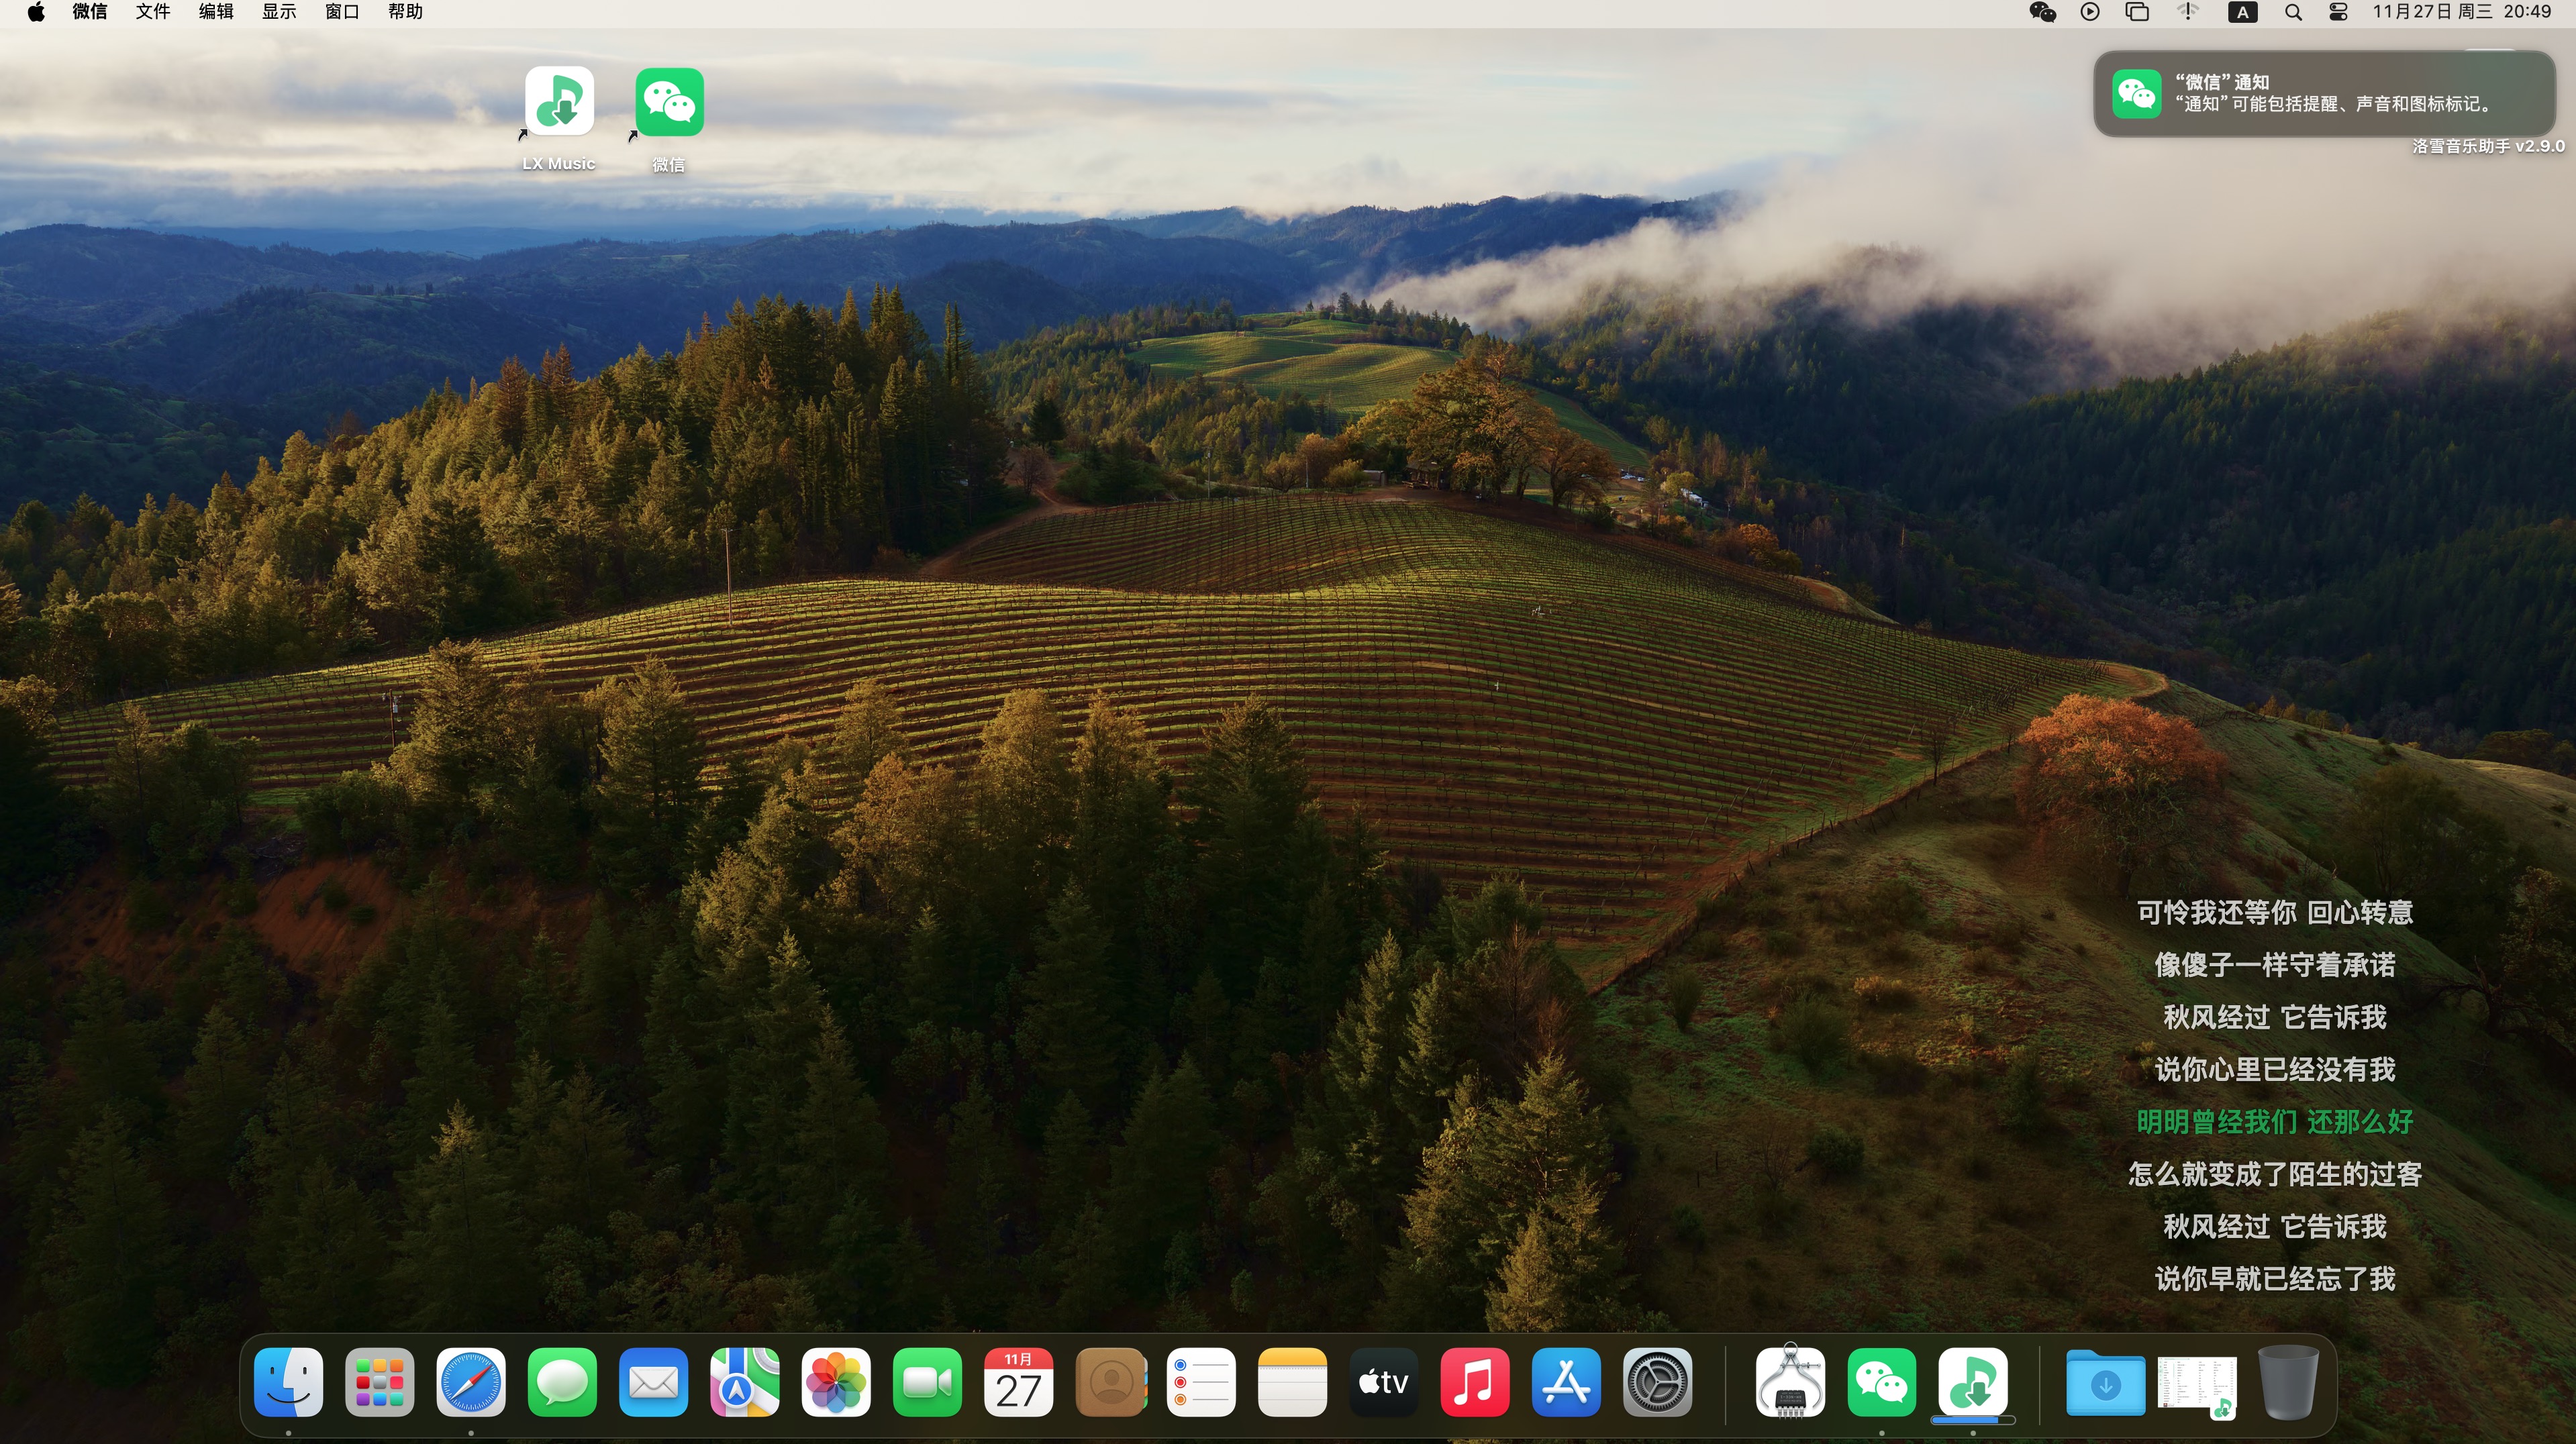Image resolution: width=2576 pixels, height=1444 pixels.
Task: Open the 显示 menu
Action: tap(279, 12)
